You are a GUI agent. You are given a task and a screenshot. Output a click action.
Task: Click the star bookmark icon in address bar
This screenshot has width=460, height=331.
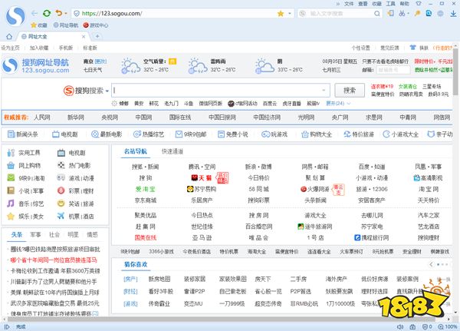coord(281,13)
